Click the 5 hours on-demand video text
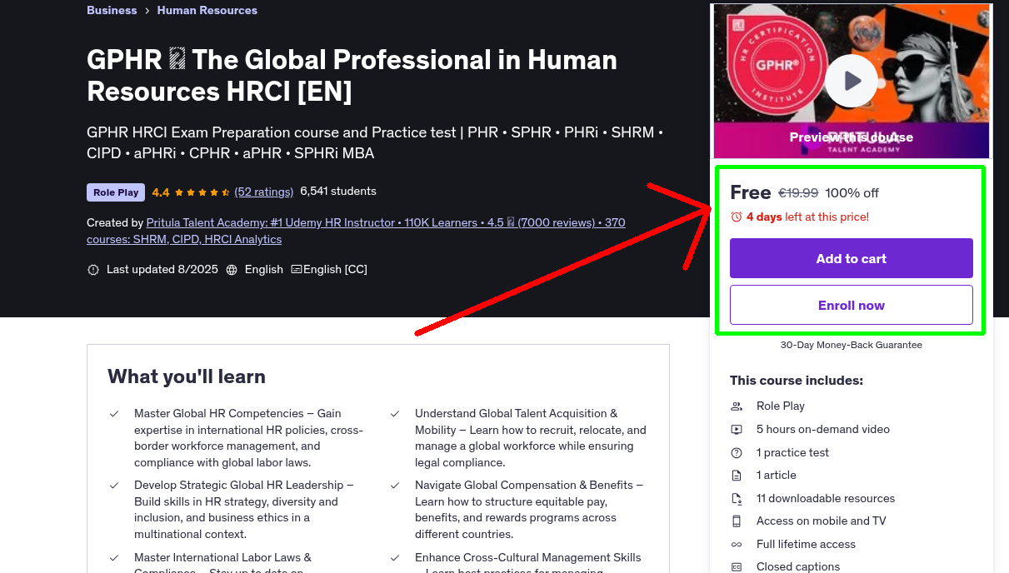This screenshot has width=1009, height=573. [823, 430]
